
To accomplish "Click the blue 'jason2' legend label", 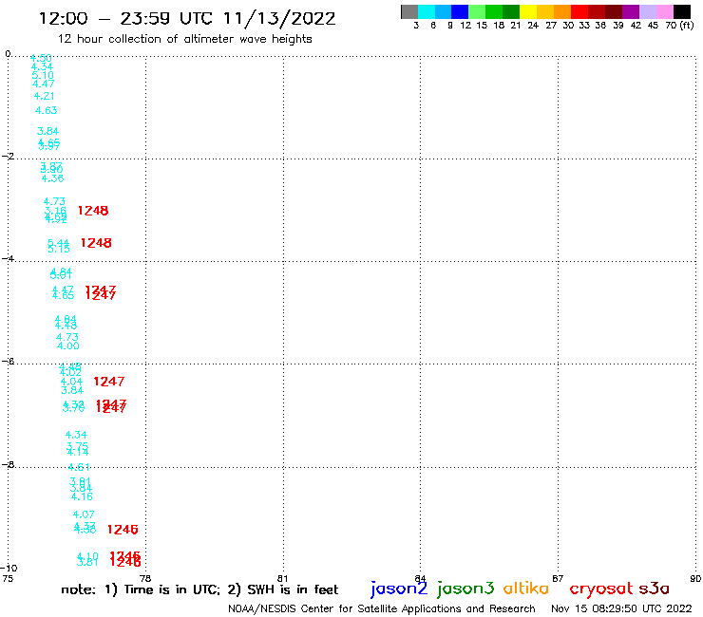I will [399, 589].
